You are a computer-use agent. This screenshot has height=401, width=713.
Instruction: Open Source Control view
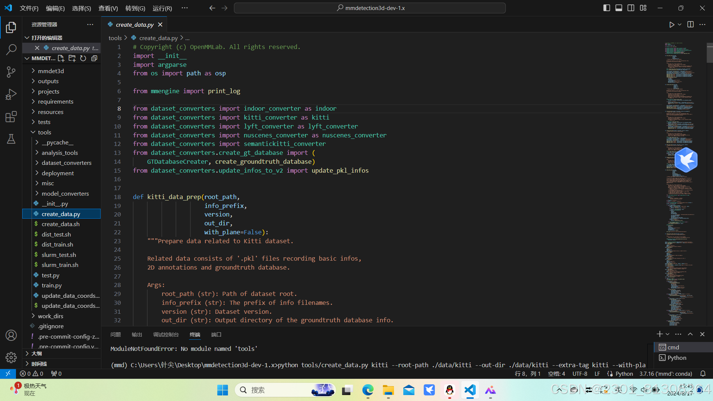(11, 72)
